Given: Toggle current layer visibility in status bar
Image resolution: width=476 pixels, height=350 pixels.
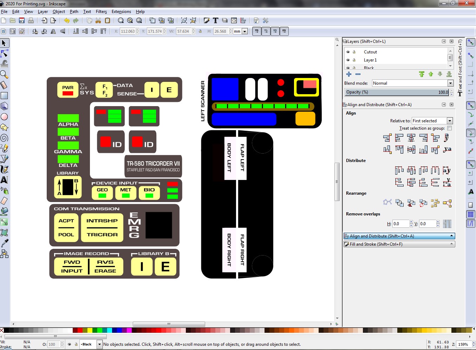Looking at the screenshot, I should pyautogui.click(x=70, y=344).
